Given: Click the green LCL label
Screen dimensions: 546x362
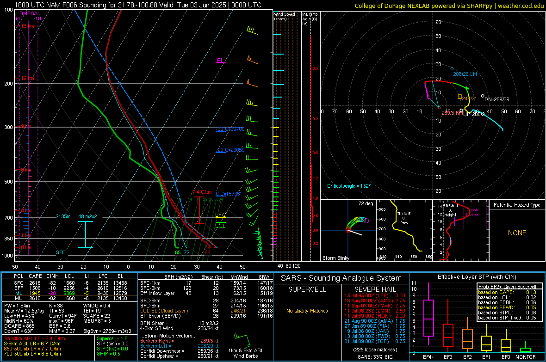Looking at the screenshot, I should [x=220, y=226].
